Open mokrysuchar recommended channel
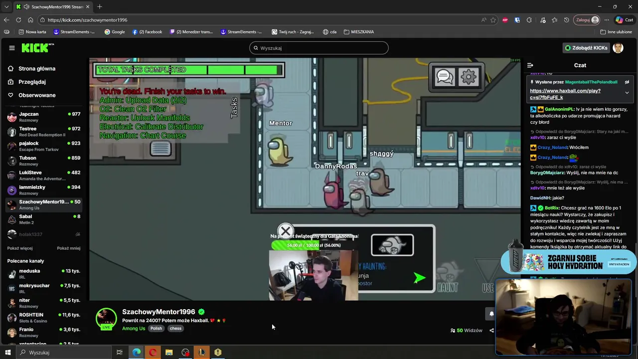Screen dimensions: 638x359 point(44,288)
